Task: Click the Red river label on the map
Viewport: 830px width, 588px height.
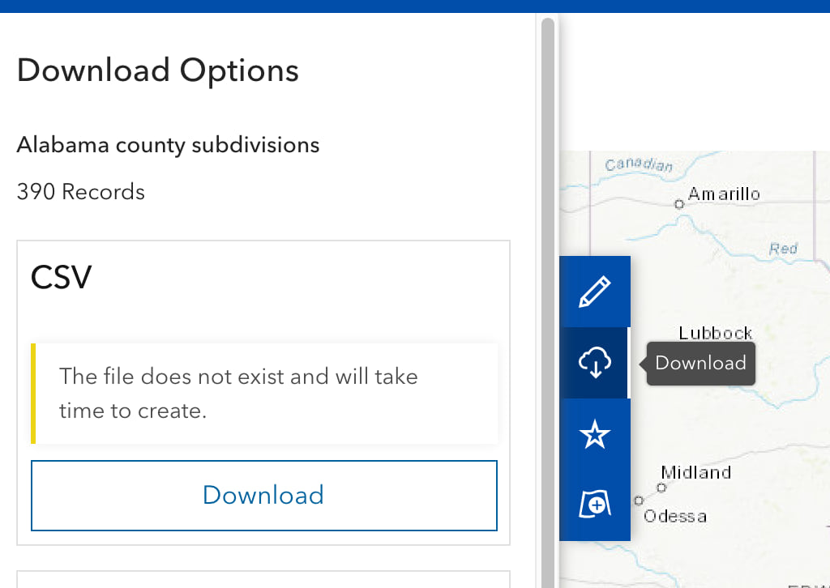Action: coord(783,249)
